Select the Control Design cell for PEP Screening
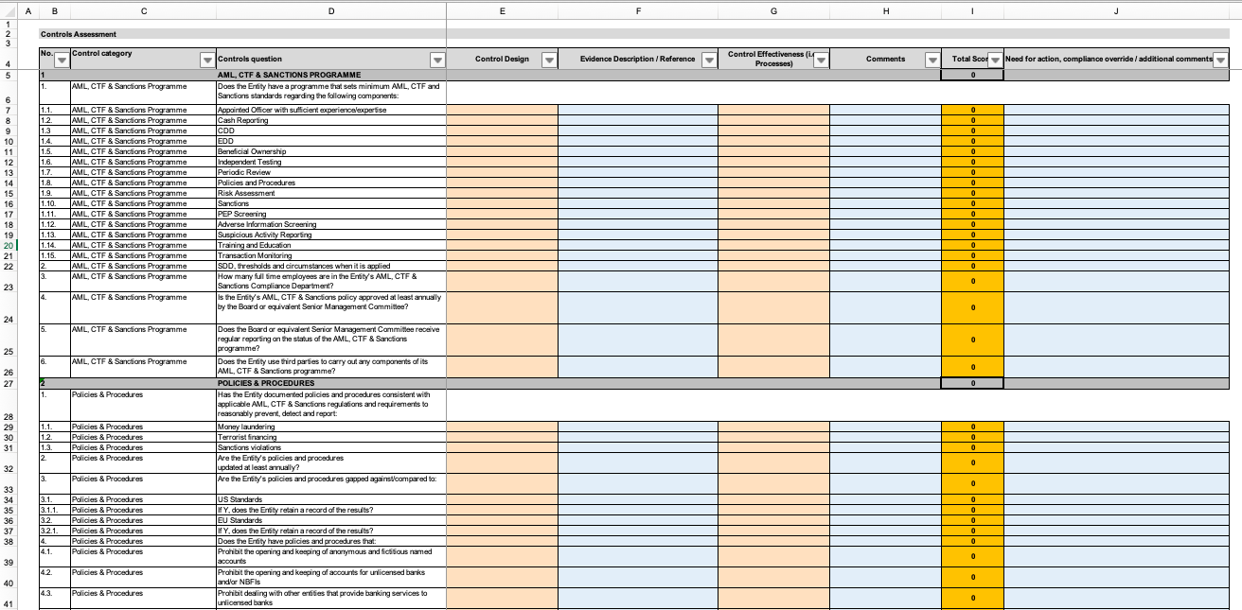 click(502, 213)
